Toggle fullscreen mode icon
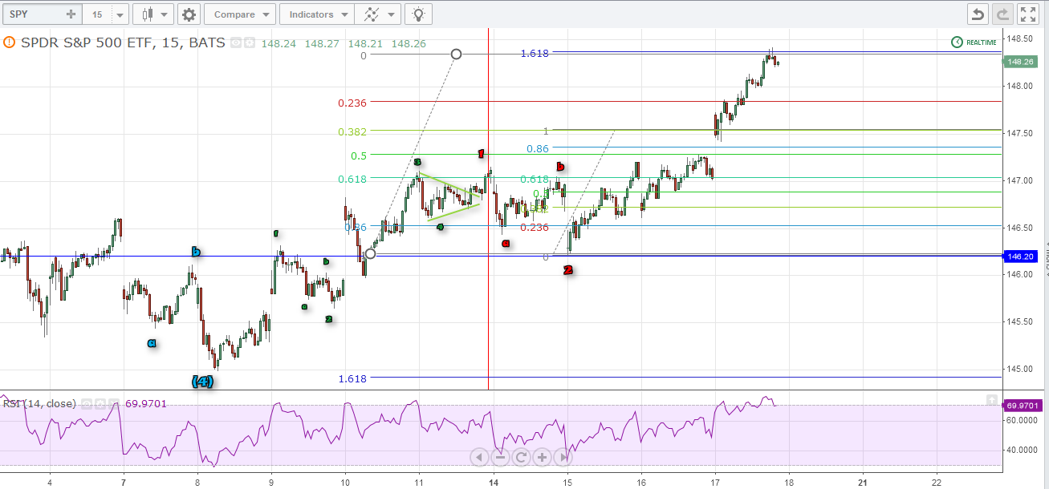Image resolution: width=1049 pixels, height=489 pixels. tap(1027, 14)
